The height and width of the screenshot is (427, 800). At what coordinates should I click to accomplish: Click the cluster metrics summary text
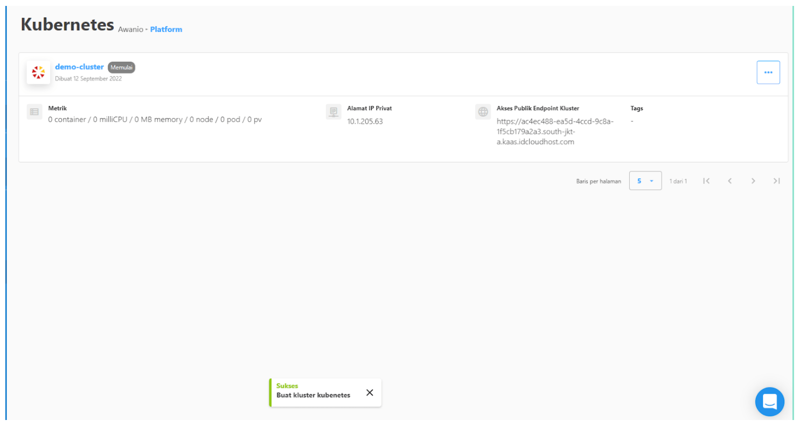[x=155, y=119]
